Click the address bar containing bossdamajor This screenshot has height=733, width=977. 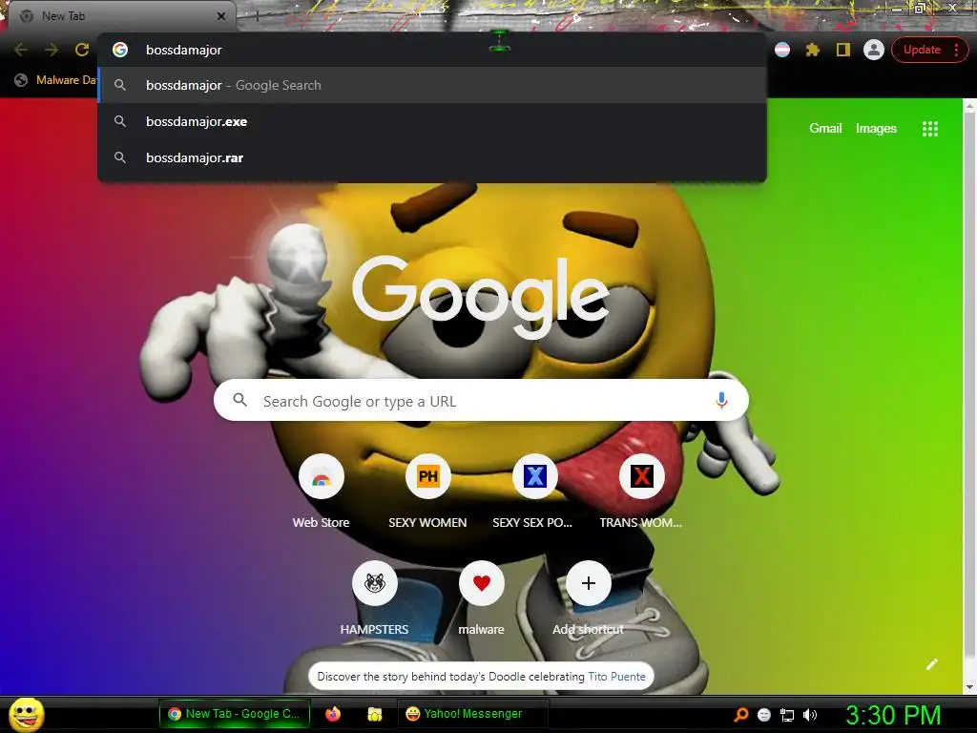pyautogui.click(x=432, y=50)
